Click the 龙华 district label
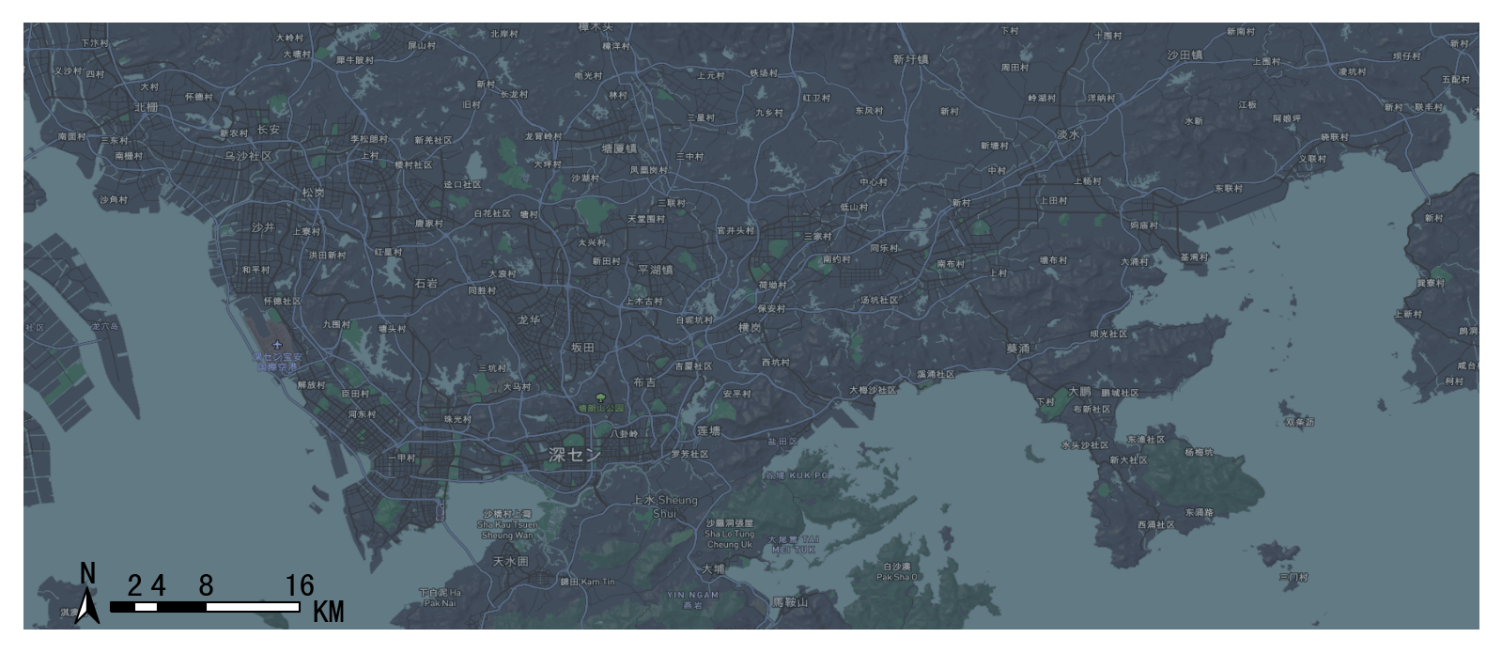 529,319
